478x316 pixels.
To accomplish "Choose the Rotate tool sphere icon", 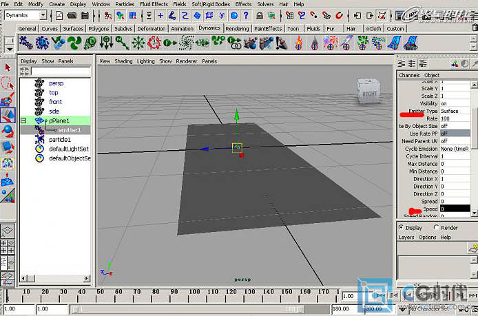I will (x=8, y=131).
